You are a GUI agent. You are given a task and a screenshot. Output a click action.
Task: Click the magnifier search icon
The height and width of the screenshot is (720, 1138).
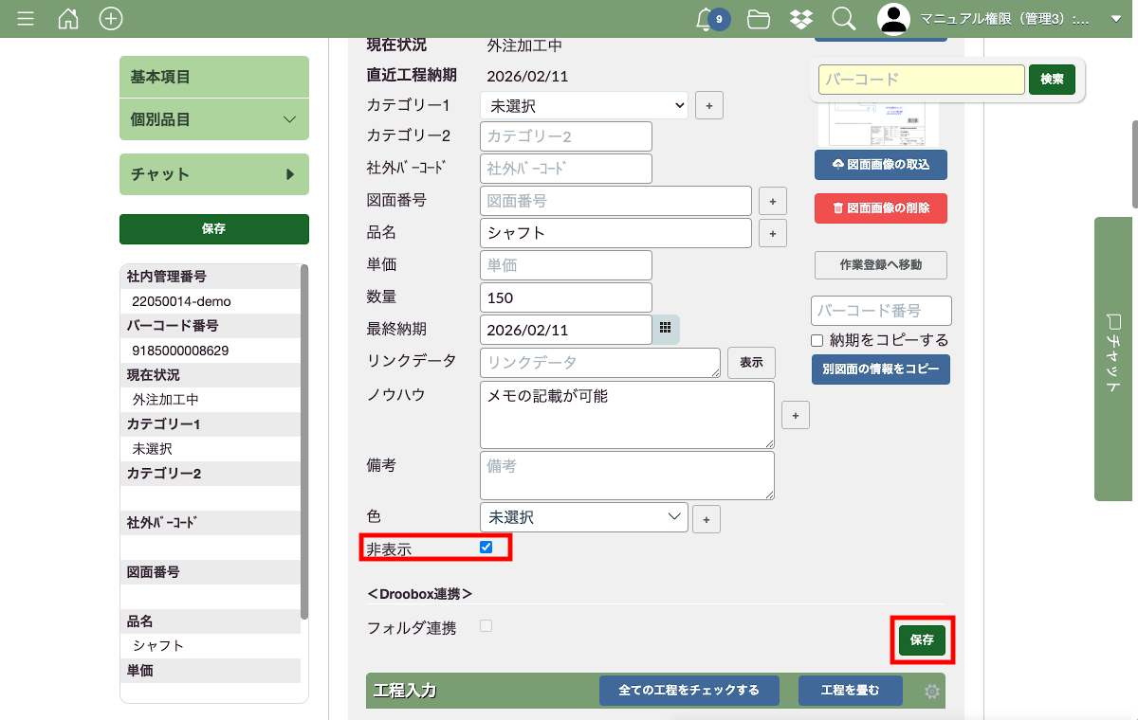coord(843,19)
